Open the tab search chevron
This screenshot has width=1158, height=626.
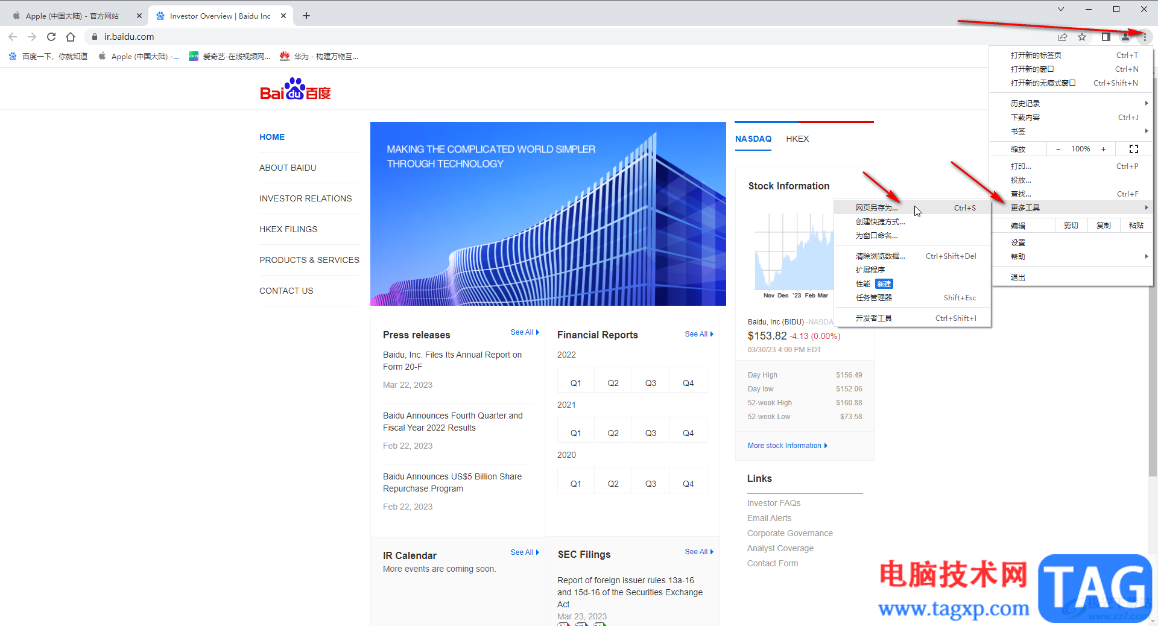[x=1061, y=9]
